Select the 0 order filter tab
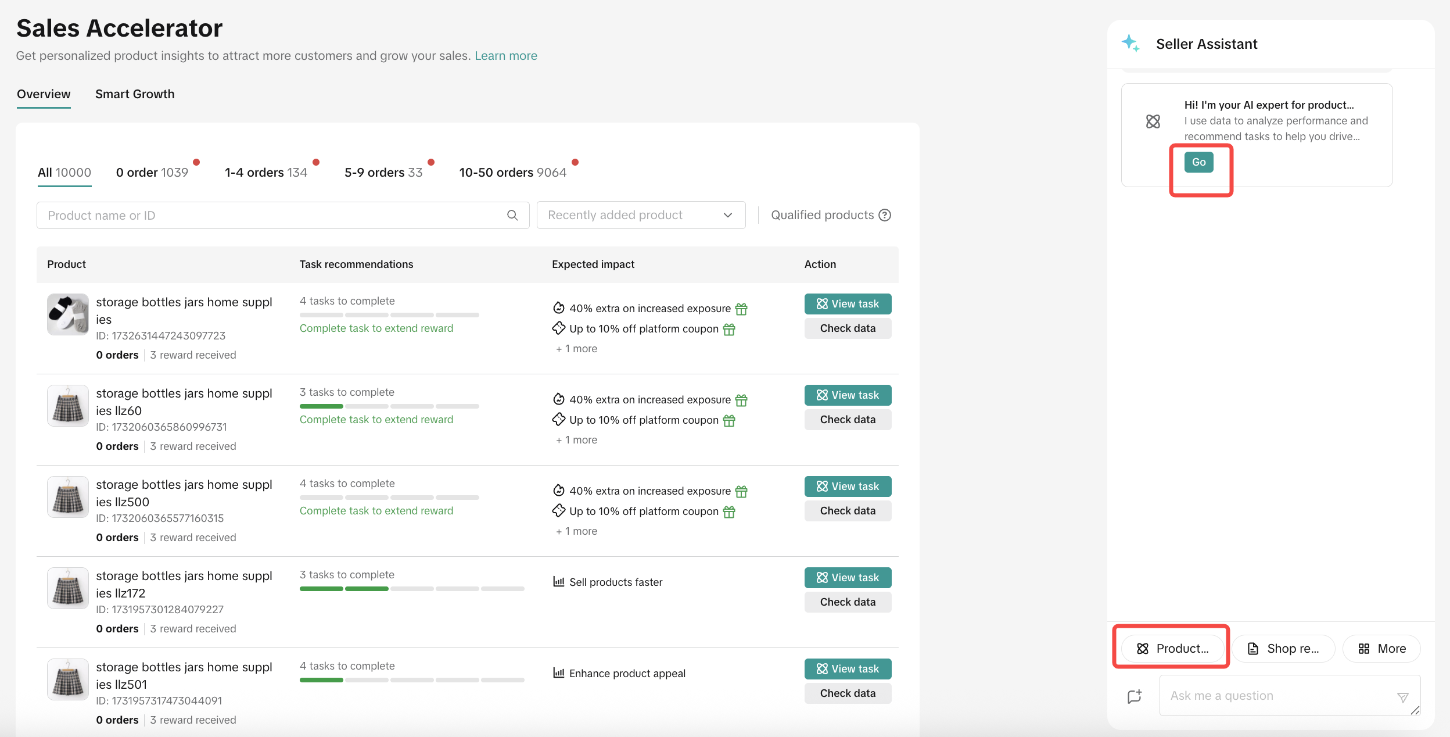The height and width of the screenshot is (737, 1450). pos(152,173)
